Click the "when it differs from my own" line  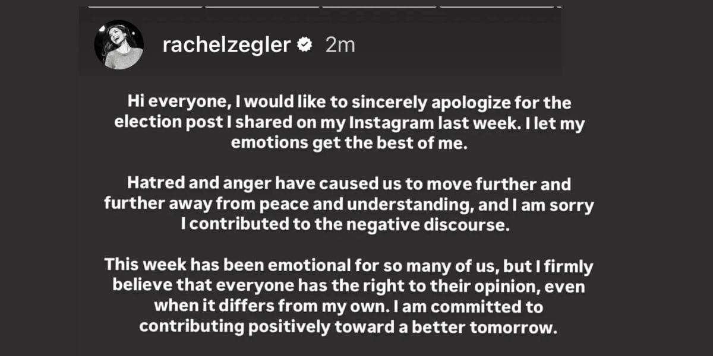pyautogui.click(x=349, y=307)
